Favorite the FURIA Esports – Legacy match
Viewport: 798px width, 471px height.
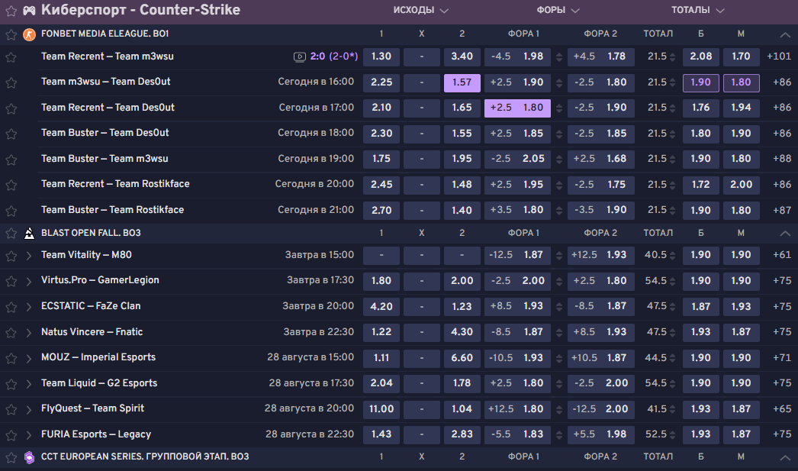(11, 435)
